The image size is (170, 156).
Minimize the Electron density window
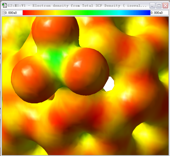[152, 6]
